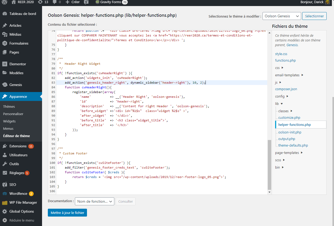Click the Elementor icon in sidebar
Viewport: 334px width, 226px height.
pos(5,64)
